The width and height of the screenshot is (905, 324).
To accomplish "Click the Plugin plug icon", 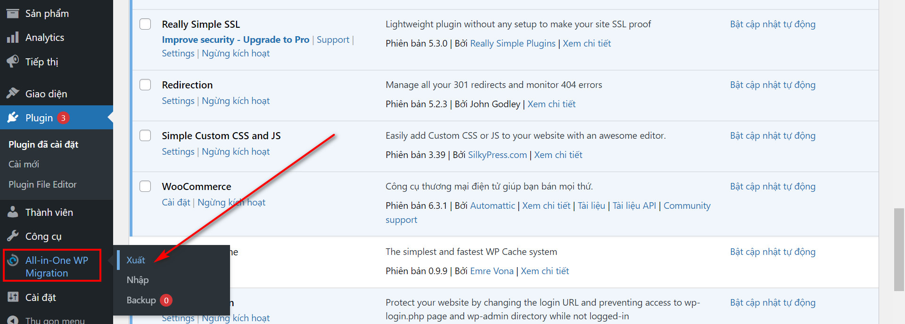I will pos(13,118).
